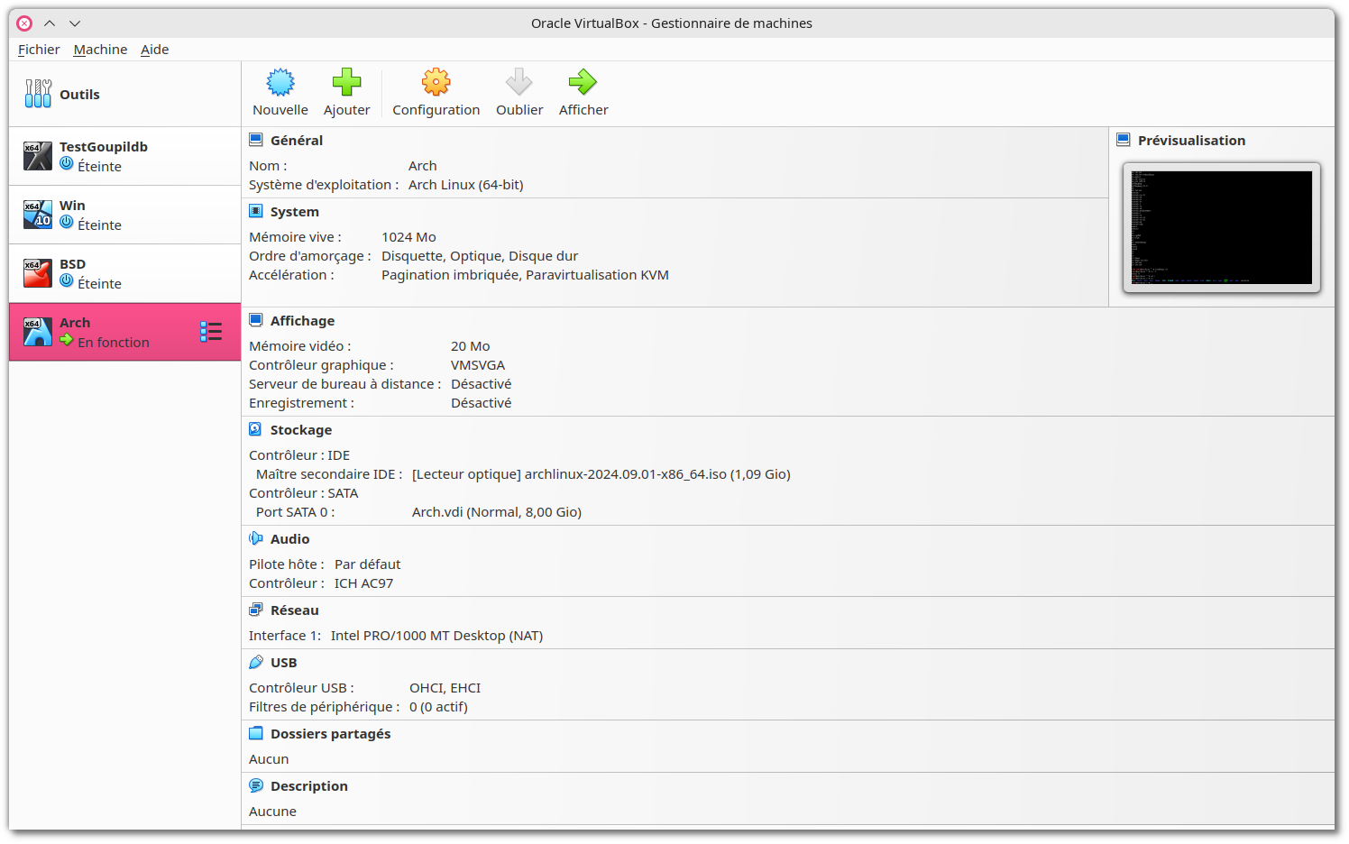Click the Oublier discard icon
This screenshot has width=1349, height=844.
519,81
